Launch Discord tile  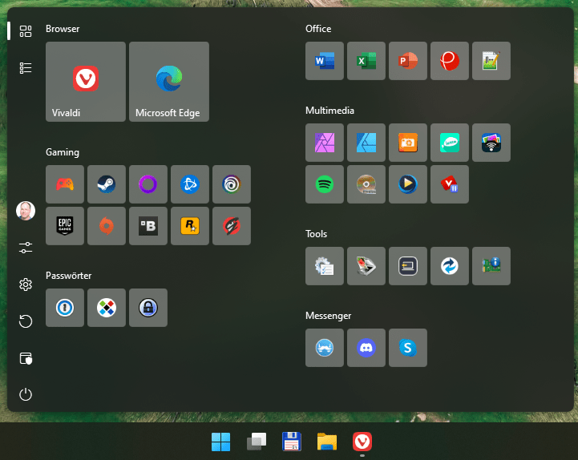point(366,348)
